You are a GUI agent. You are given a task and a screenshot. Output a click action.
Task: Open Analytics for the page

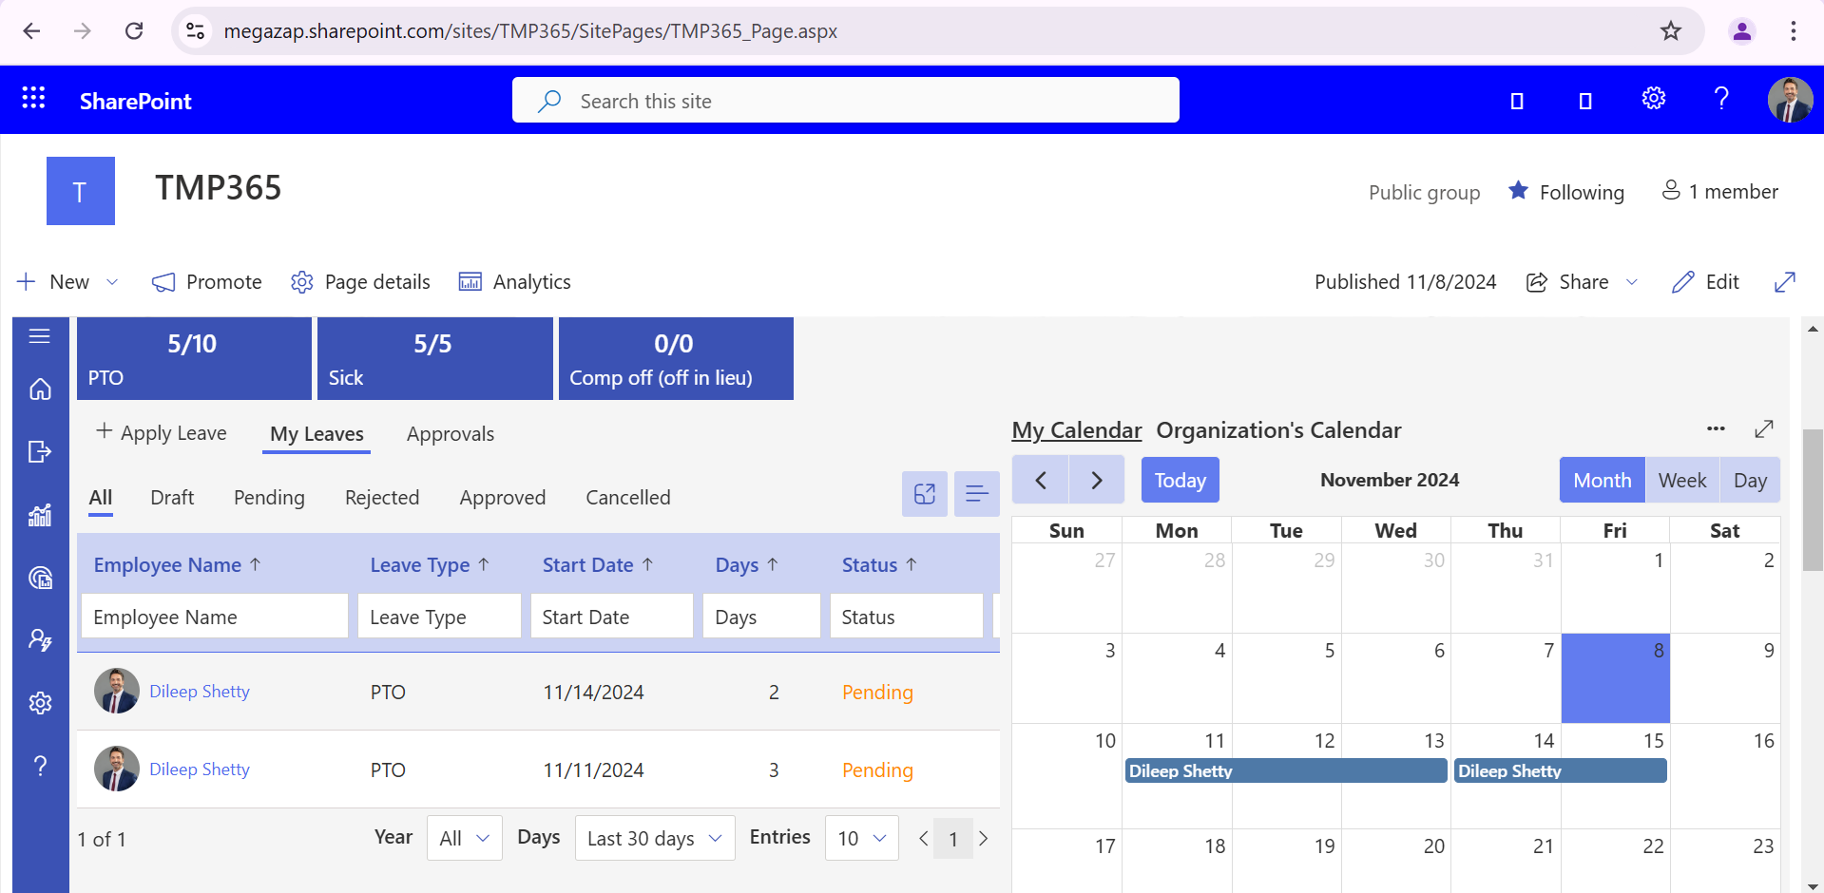click(514, 282)
